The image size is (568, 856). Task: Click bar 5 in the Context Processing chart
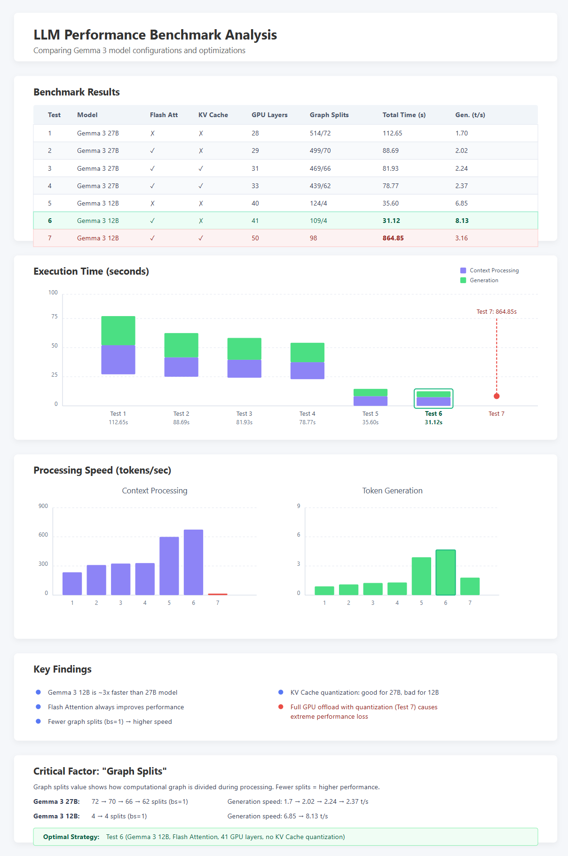pos(169,566)
